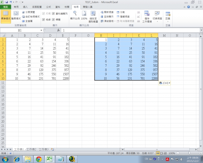This screenshot has width=203, height=163.
Task: Select column M header
Action: [164, 35]
